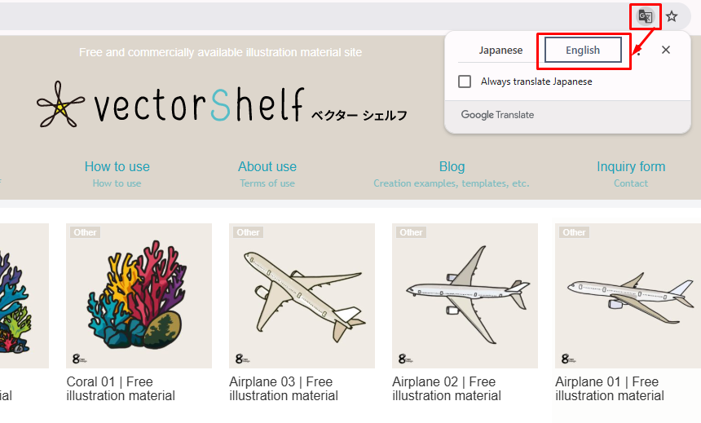701x423 pixels.
Task: Click the Airplane 01 illustration image
Action: click(628, 295)
